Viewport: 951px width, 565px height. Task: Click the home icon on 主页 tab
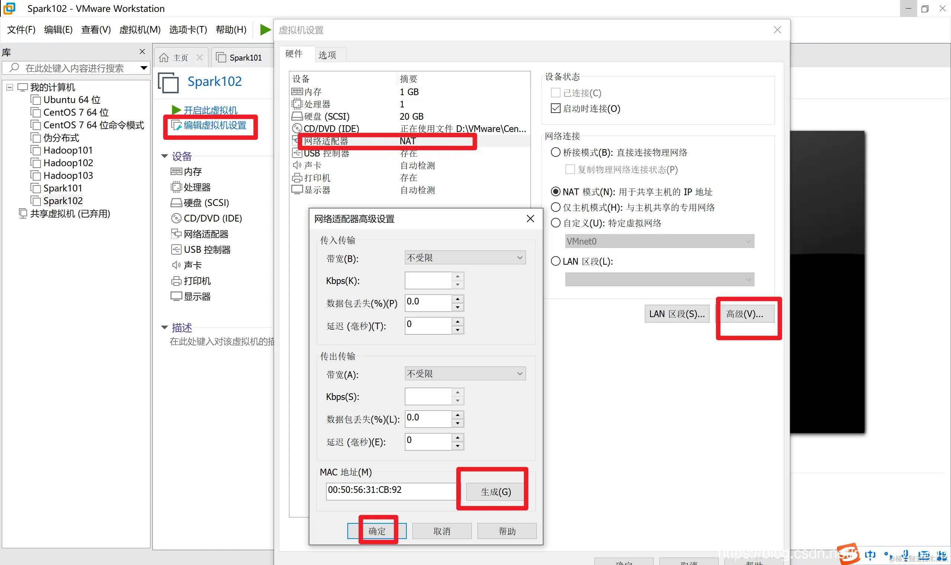[x=163, y=58]
